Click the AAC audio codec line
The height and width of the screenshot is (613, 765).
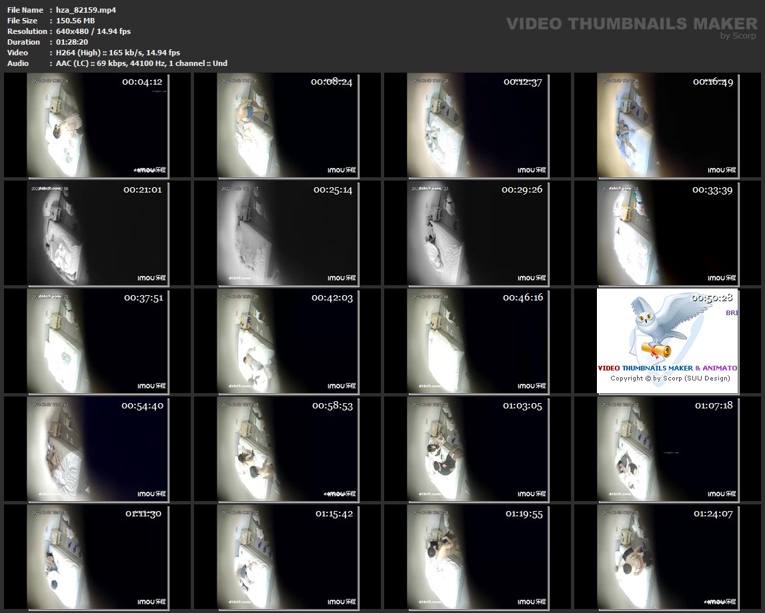141,63
